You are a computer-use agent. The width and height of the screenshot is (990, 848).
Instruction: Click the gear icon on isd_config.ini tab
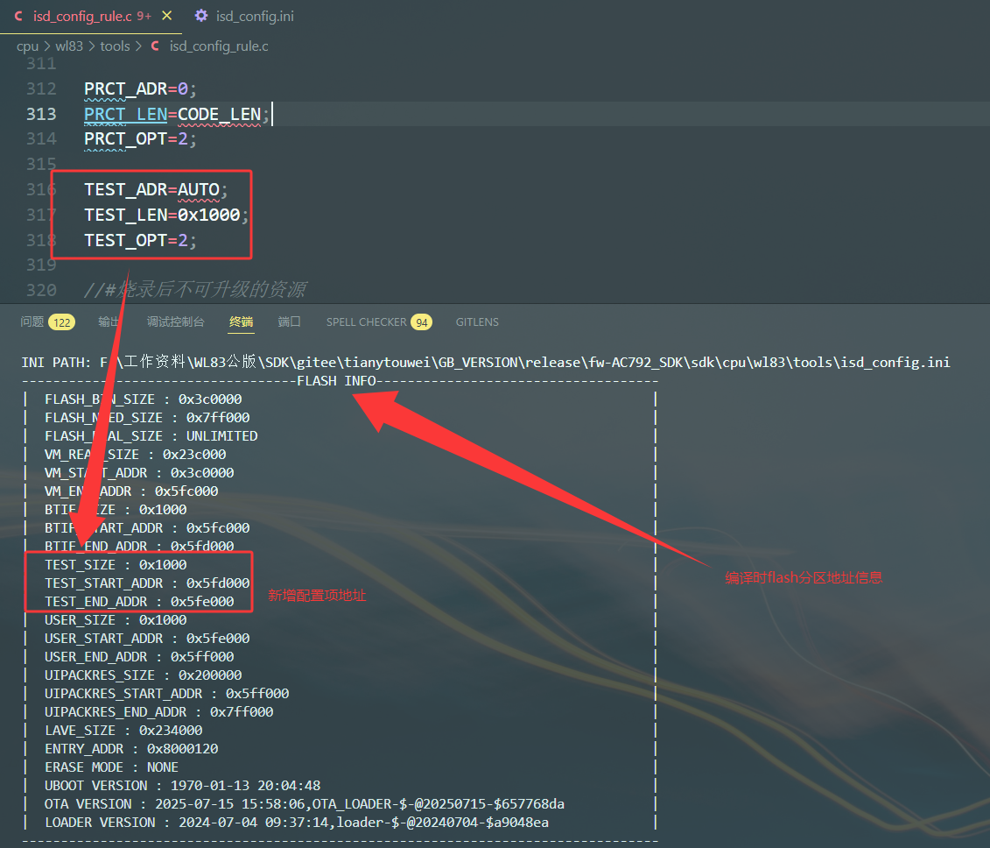200,16
